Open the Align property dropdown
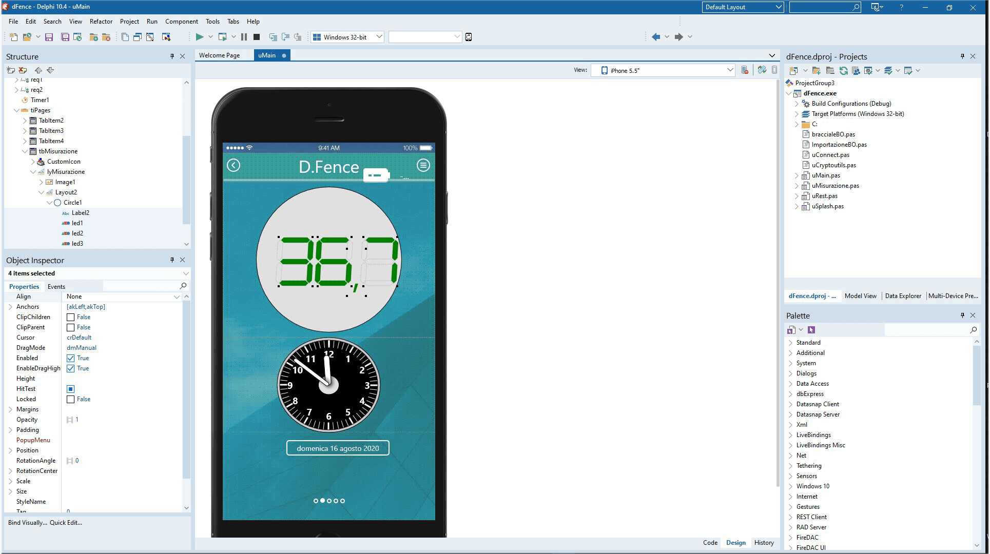Image resolution: width=990 pixels, height=554 pixels. [177, 297]
